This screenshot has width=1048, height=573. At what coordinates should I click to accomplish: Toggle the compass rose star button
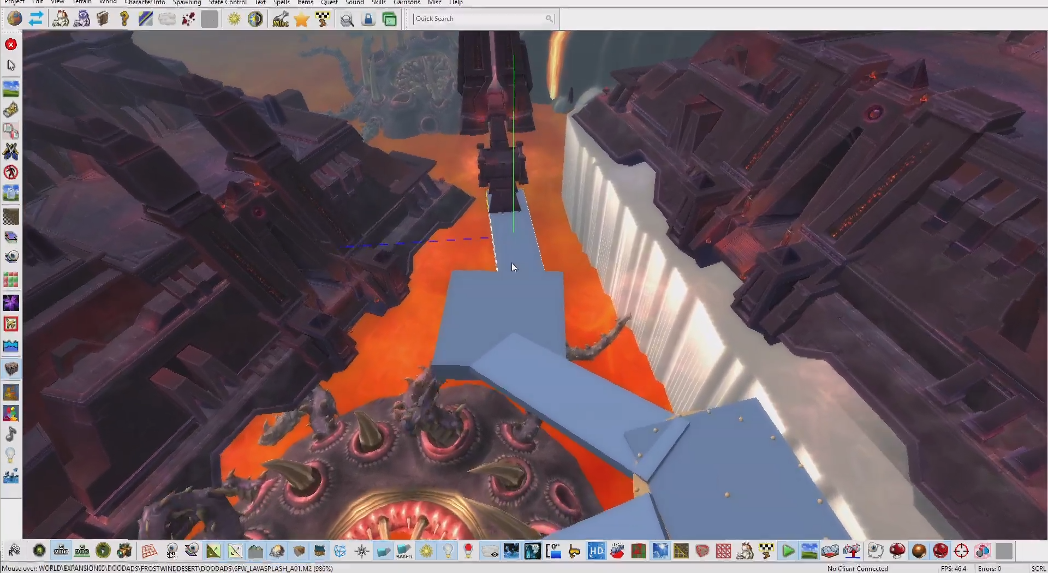point(361,551)
